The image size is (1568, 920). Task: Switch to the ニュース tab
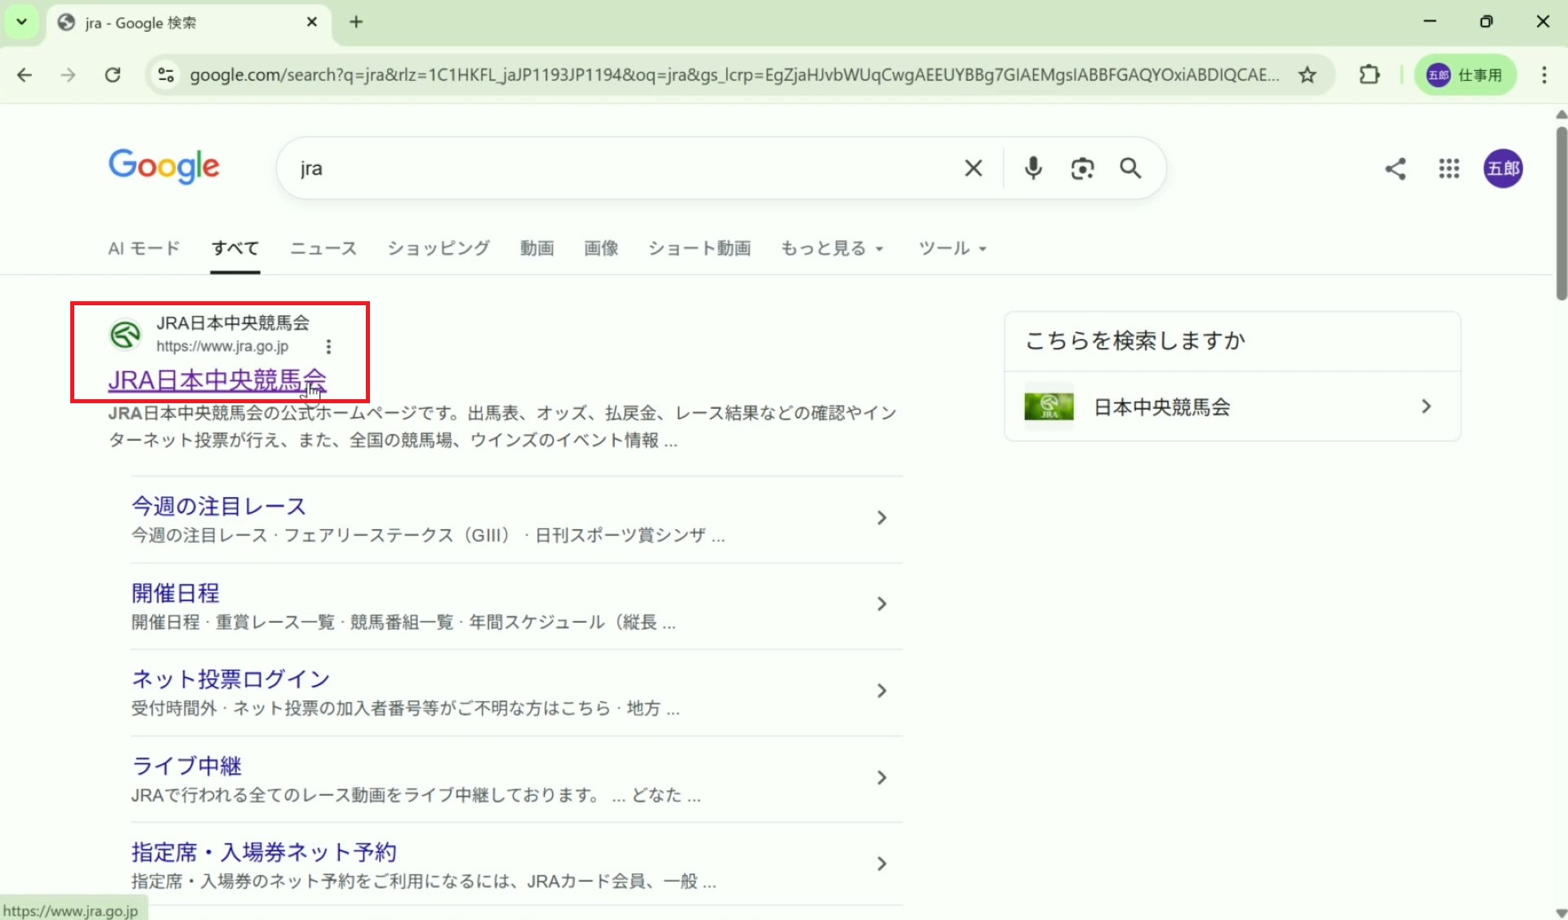323,248
